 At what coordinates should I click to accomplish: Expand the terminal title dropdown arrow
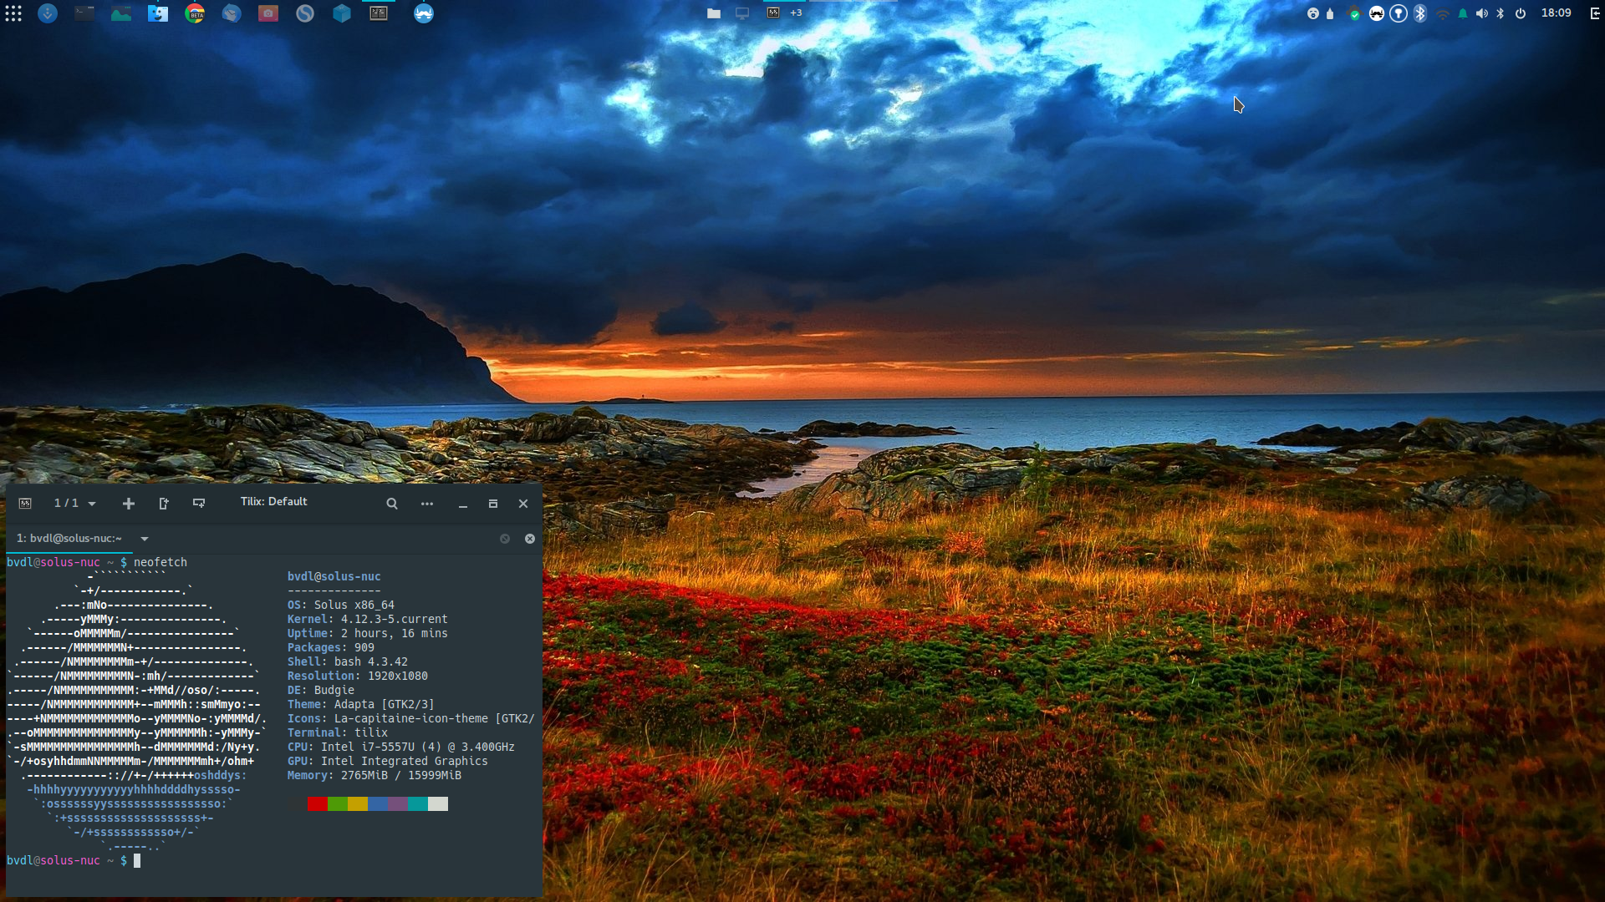(145, 539)
